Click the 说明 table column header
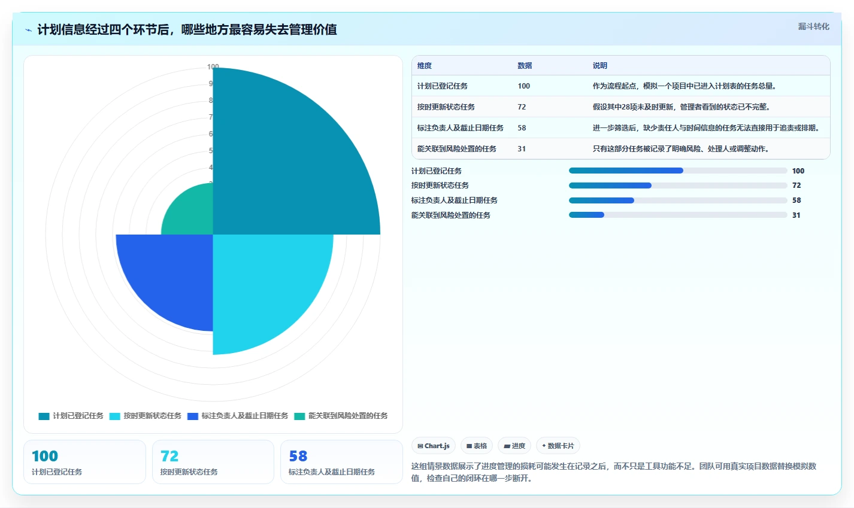The width and height of the screenshot is (854, 508). coord(600,66)
